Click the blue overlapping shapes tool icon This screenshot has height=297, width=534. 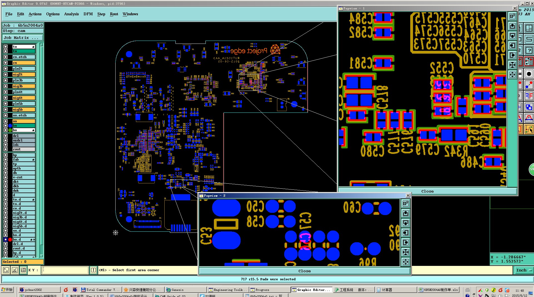529,107
